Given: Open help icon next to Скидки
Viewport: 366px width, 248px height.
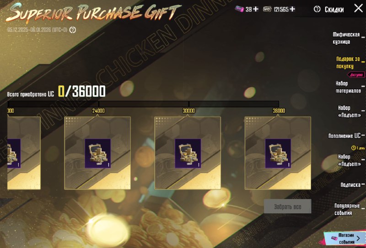Looking at the screenshot, I should tap(317, 9).
